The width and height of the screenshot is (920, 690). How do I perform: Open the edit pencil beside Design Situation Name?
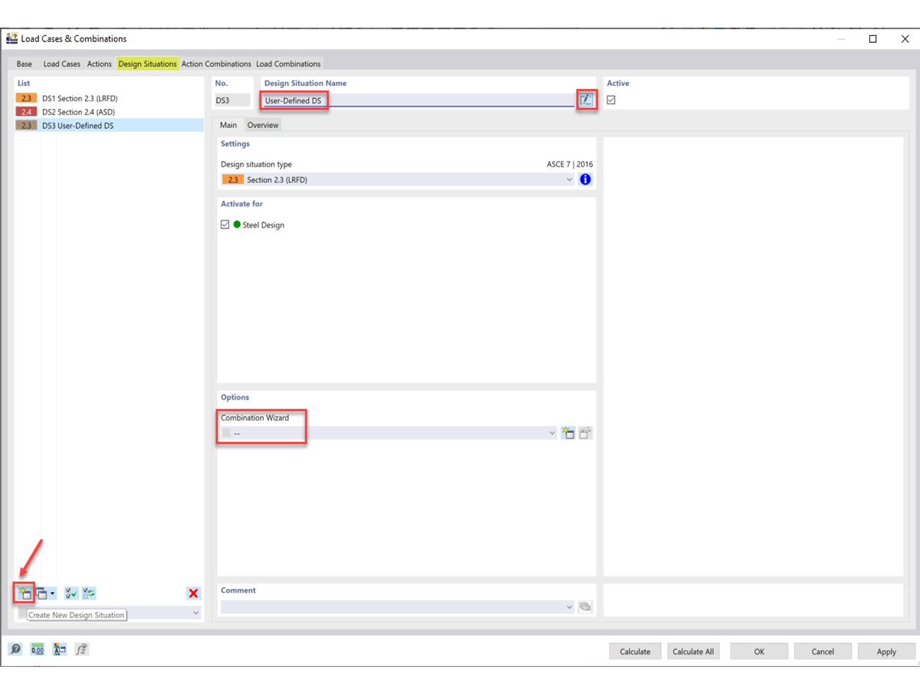tap(586, 100)
